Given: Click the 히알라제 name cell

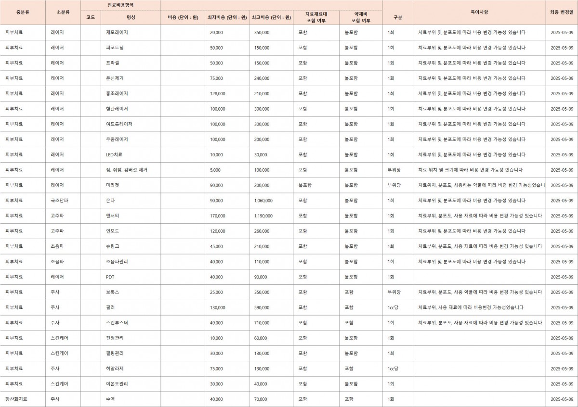Looking at the screenshot, I should coord(115,369).
